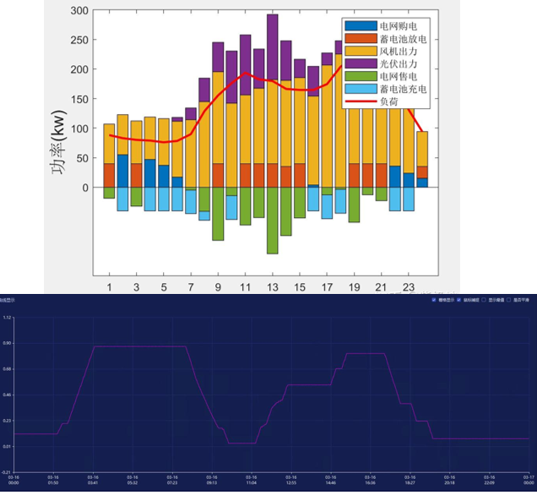Screen dimensions: 537x495
Task: Click the 蓄电池充电 light blue legend swatch
Action: (361, 90)
